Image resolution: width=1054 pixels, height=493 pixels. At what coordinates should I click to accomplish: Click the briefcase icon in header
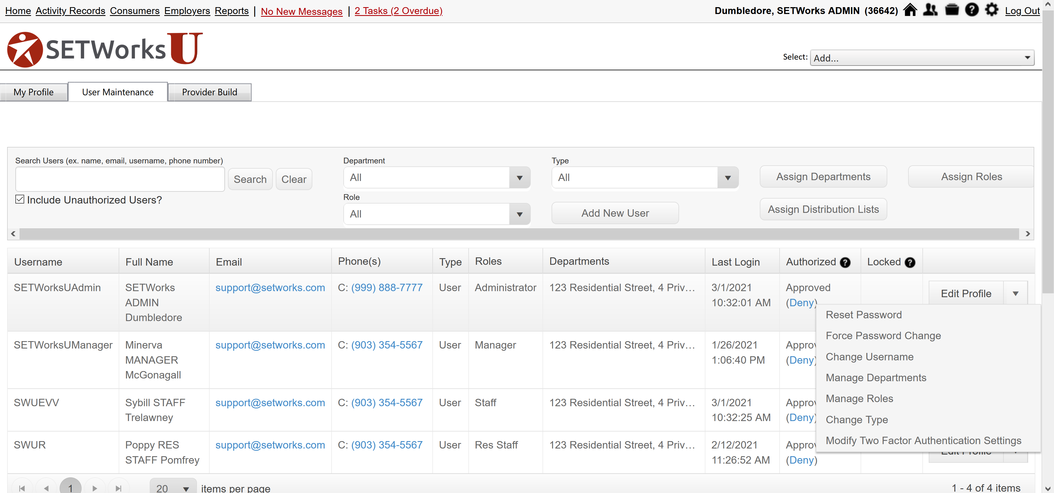coord(952,10)
